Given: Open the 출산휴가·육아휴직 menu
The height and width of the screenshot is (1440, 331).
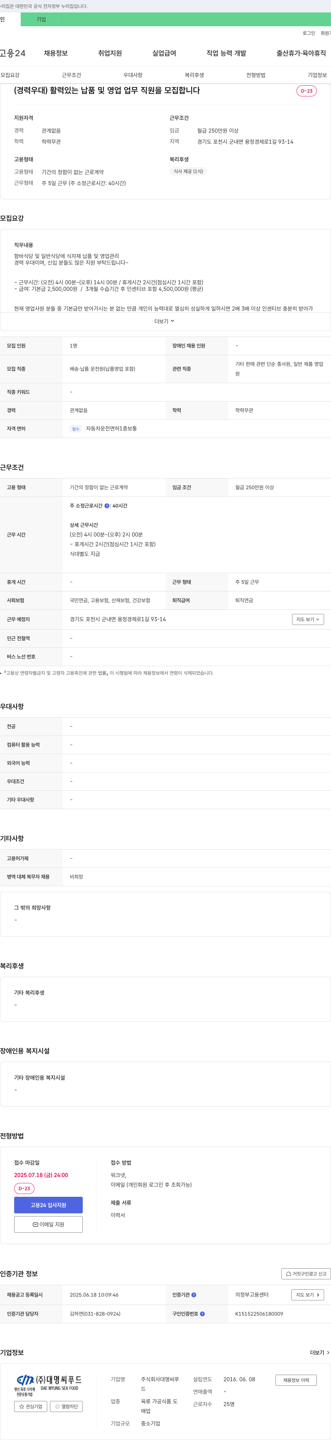Looking at the screenshot, I should pos(301,53).
